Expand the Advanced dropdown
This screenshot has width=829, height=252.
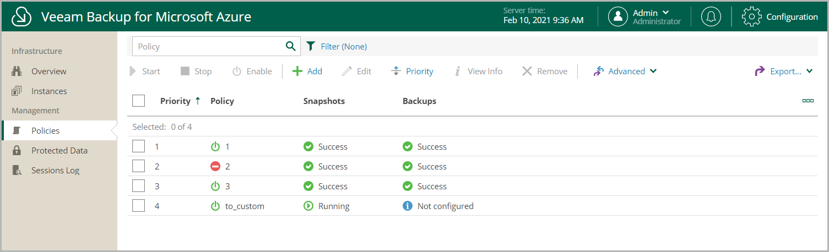click(625, 71)
